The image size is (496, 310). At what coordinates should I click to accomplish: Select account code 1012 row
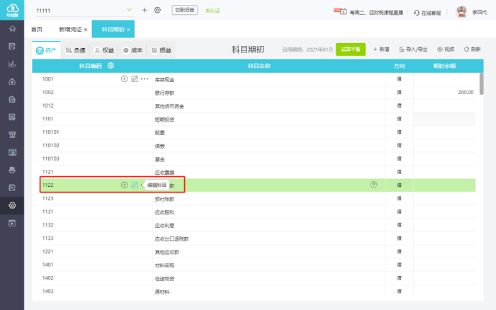click(258, 105)
